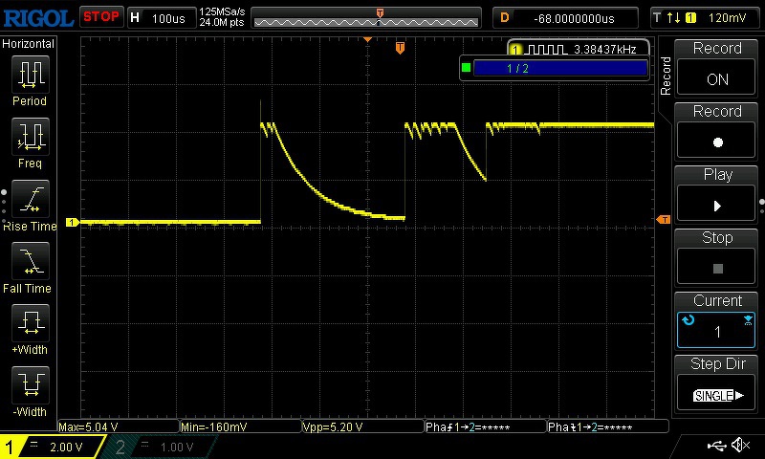The image size is (765, 459).
Task: Click the Record vertical menu tab
Action: [665, 76]
